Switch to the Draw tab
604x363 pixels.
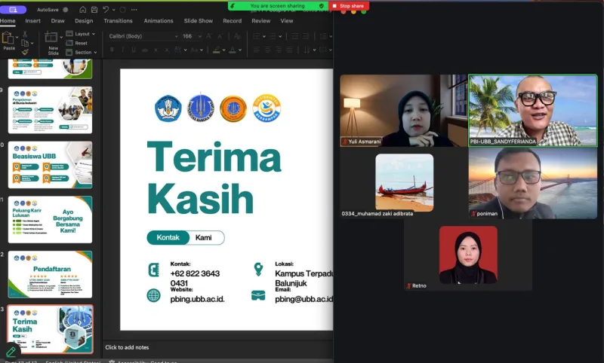pyautogui.click(x=58, y=21)
